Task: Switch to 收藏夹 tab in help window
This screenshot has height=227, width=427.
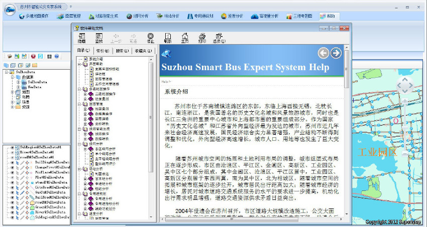Action: pos(143,51)
